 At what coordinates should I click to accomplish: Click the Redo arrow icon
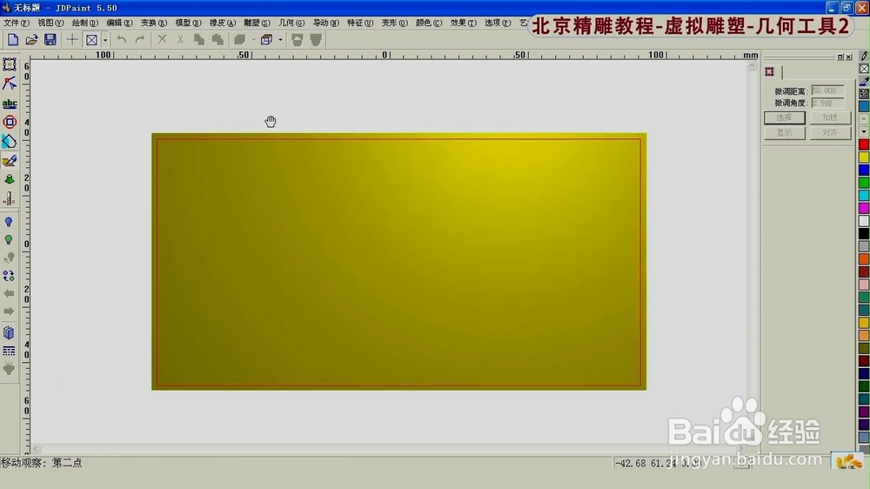tap(140, 39)
